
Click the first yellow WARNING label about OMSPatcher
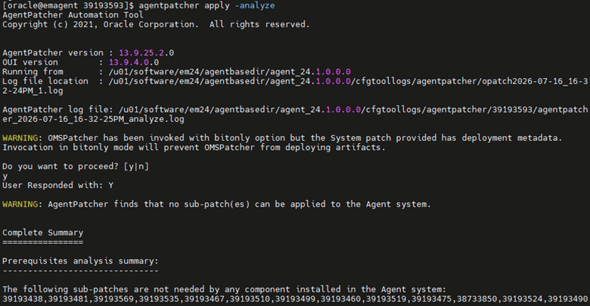click(20, 138)
